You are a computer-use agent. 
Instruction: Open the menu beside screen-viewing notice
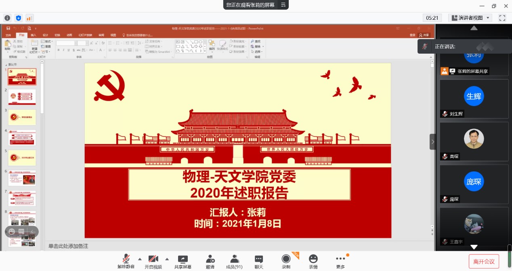tap(283, 5)
